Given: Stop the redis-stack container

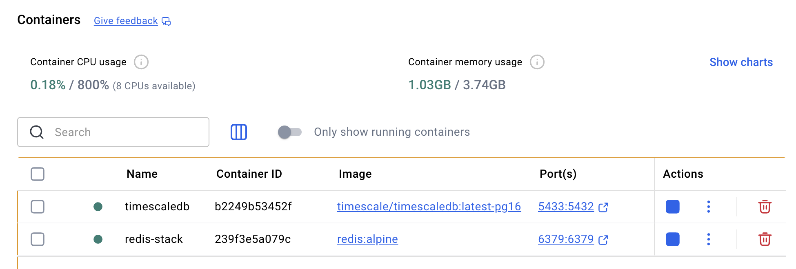Looking at the screenshot, I should (672, 239).
